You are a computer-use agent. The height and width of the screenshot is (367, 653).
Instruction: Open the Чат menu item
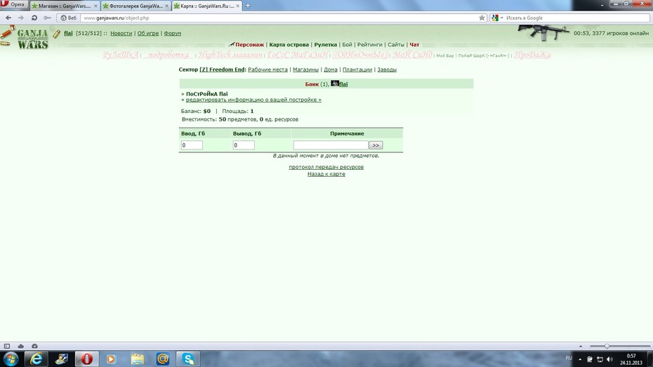click(x=414, y=44)
